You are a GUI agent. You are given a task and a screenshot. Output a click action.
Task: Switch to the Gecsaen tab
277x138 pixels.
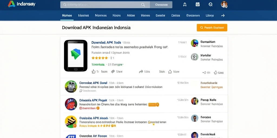193,15
